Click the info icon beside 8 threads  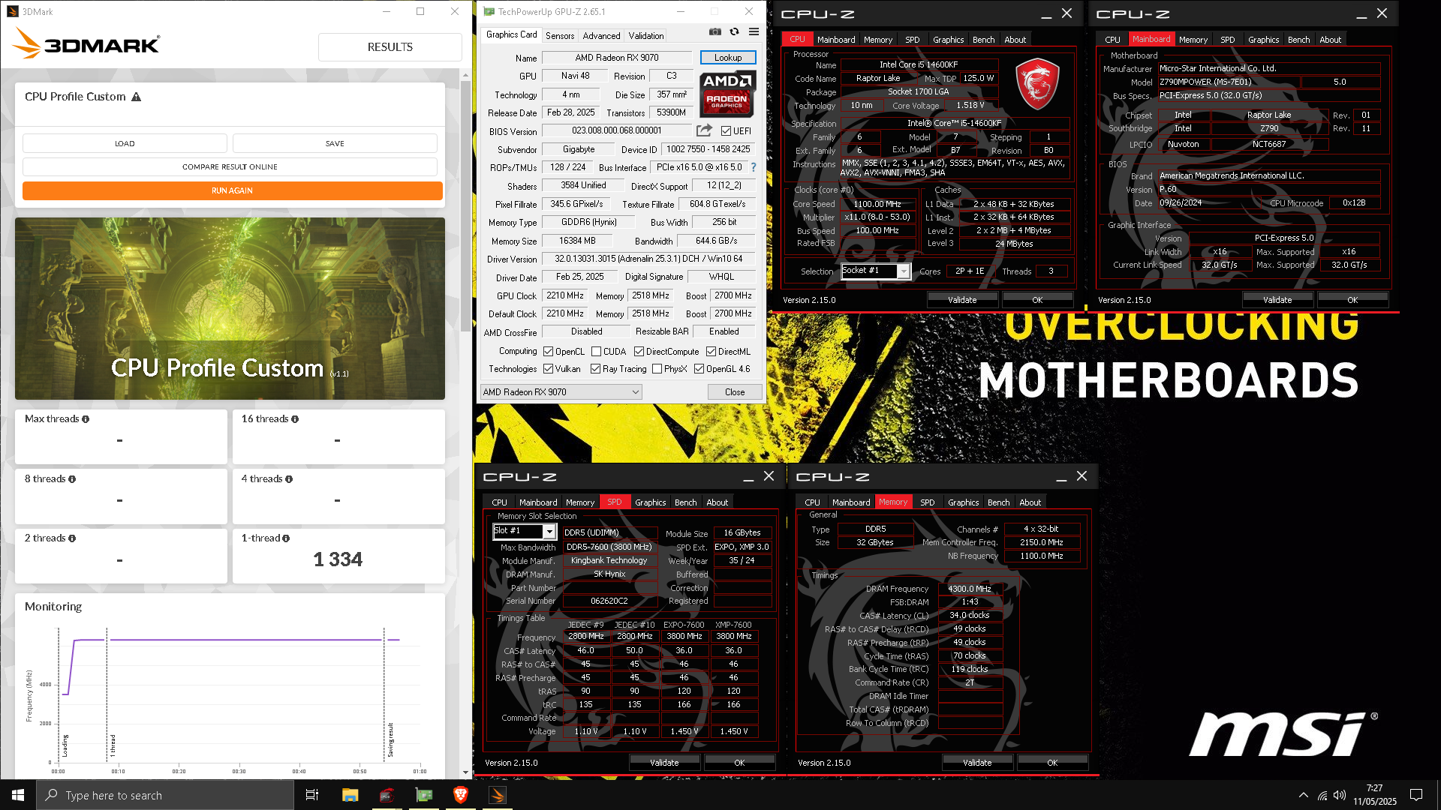72,479
